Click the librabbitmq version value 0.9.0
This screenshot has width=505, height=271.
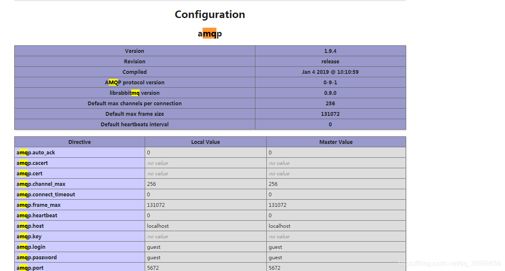click(330, 93)
